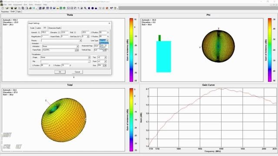The image size is (278, 156).
Task: Click the yellow 3D Total radiation pattern
Action: [64, 120]
